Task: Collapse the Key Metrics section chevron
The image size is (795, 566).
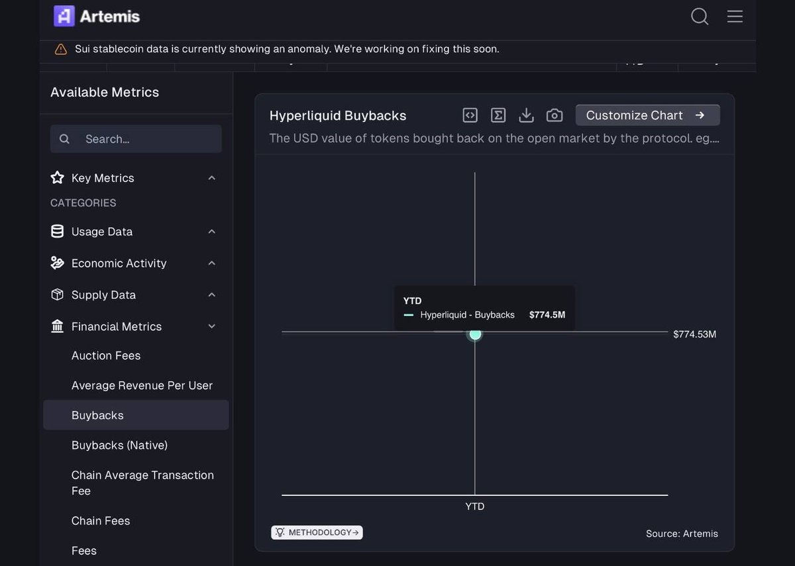Action: click(x=212, y=178)
